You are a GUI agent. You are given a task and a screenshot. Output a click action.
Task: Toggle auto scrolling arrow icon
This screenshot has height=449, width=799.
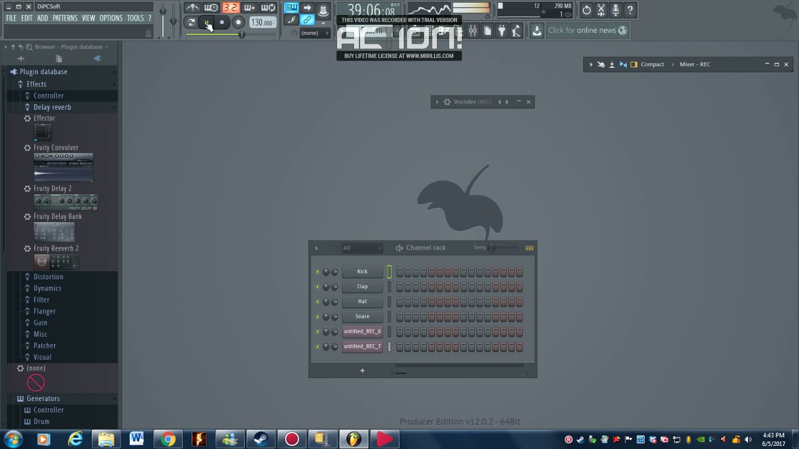(307, 8)
